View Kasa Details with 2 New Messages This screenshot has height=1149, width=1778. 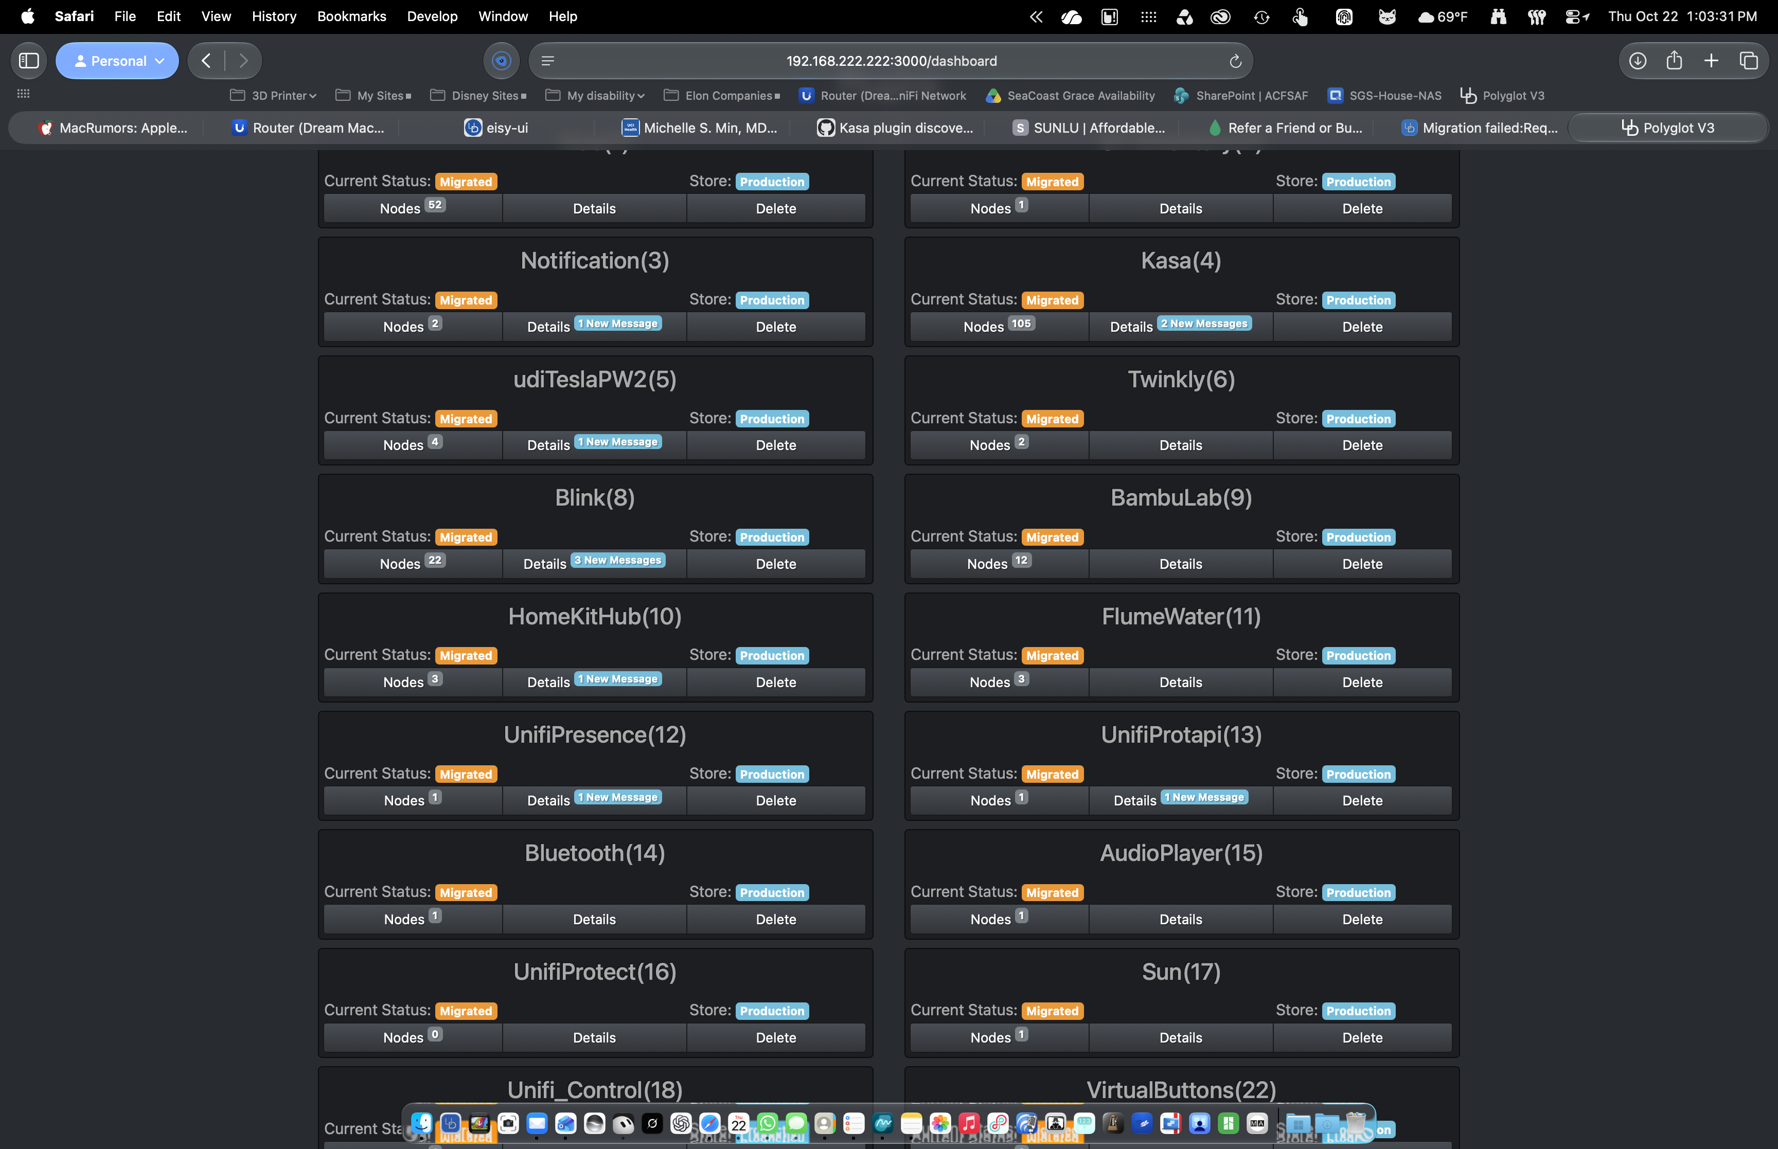coord(1180,327)
